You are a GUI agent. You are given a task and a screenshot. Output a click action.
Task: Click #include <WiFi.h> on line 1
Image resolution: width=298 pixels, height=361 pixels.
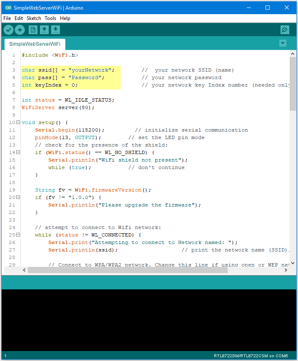(x=50, y=55)
